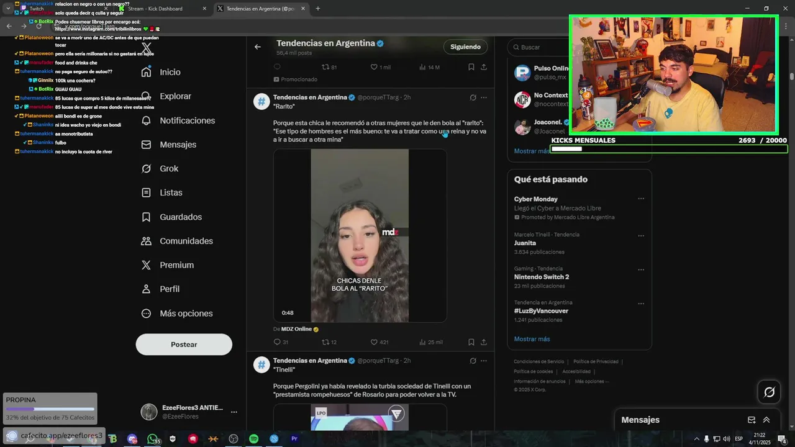Open the Cyber Monday trending topic
Viewport: 795px width, 447px height.
click(x=535, y=199)
